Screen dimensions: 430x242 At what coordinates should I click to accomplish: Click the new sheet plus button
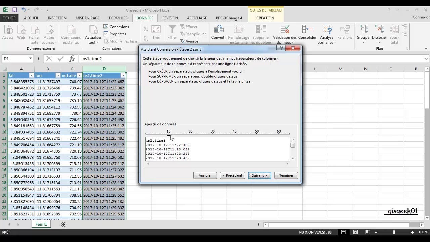click(x=63, y=224)
